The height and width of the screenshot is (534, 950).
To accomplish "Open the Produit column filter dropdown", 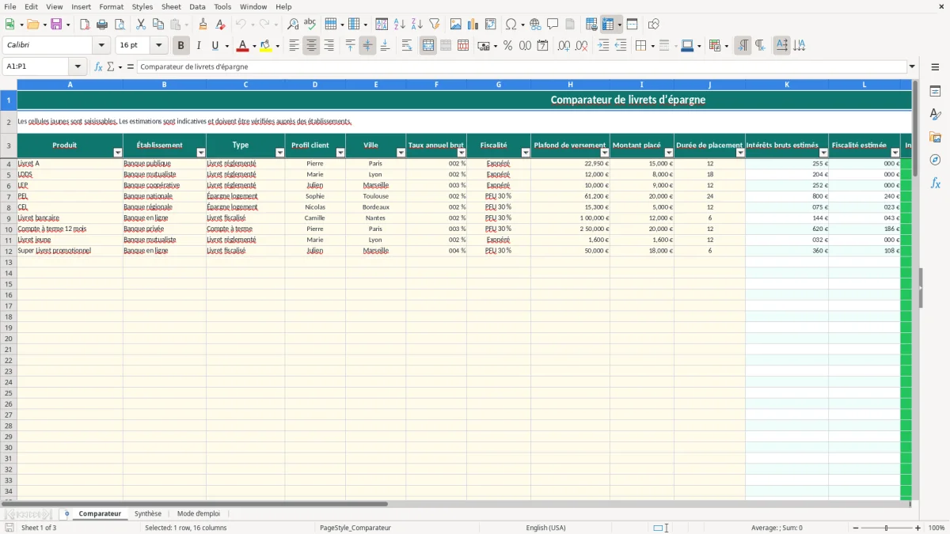I will 118,153.
